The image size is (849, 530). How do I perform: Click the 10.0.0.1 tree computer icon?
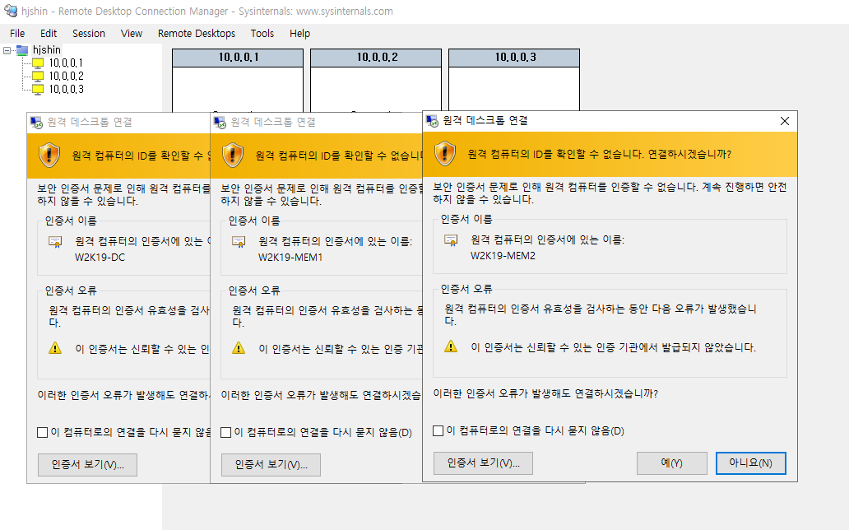point(38,63)
